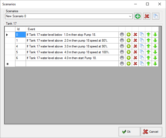The height and width of the screenshot is (138, 166).
Task: Click the Id column header
Action: (20, 29)
